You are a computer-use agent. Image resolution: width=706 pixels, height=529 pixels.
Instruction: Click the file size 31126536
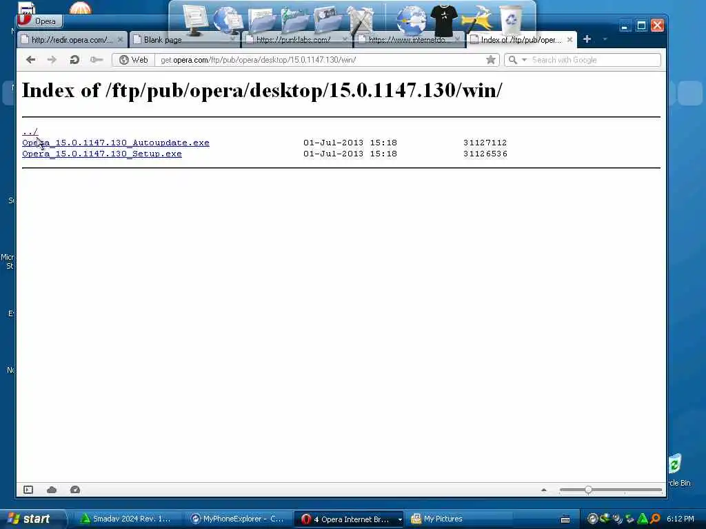pyautogui.click(x=485, y=154)
